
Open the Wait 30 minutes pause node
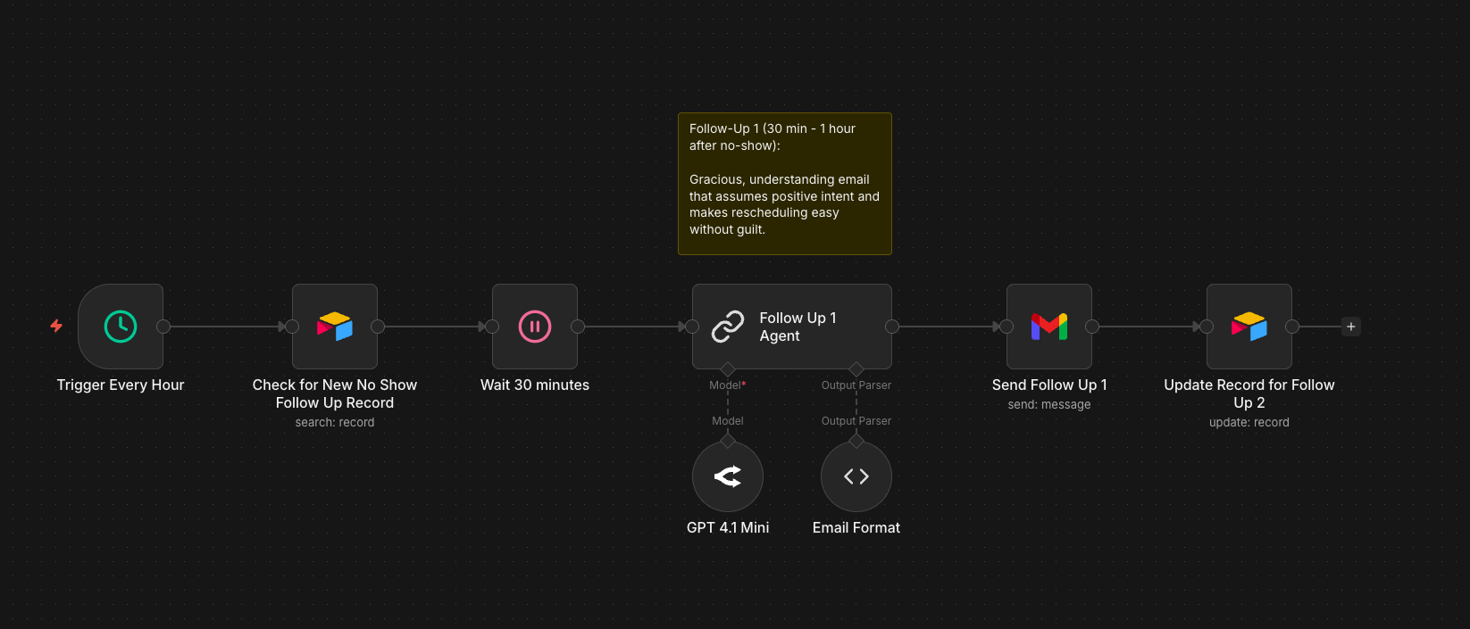(535, 327)
